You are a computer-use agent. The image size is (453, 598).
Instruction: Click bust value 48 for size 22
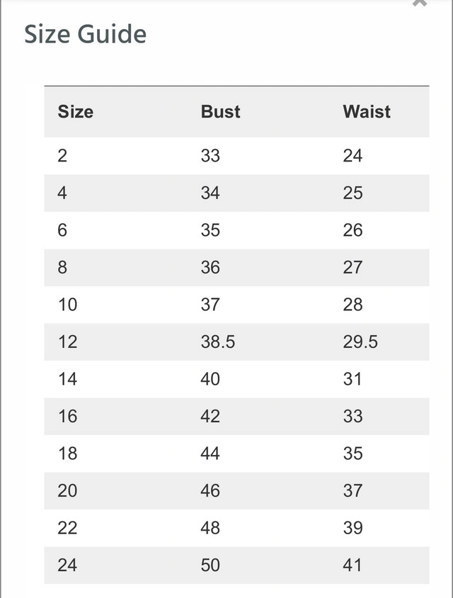tap(210, 528)
